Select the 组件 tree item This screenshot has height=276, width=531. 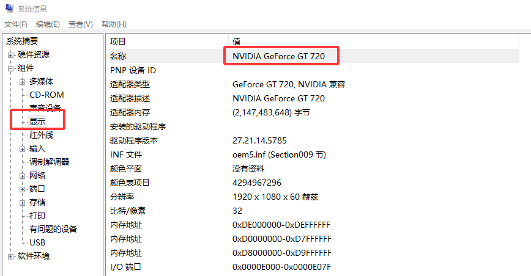[x=26, y=68]
